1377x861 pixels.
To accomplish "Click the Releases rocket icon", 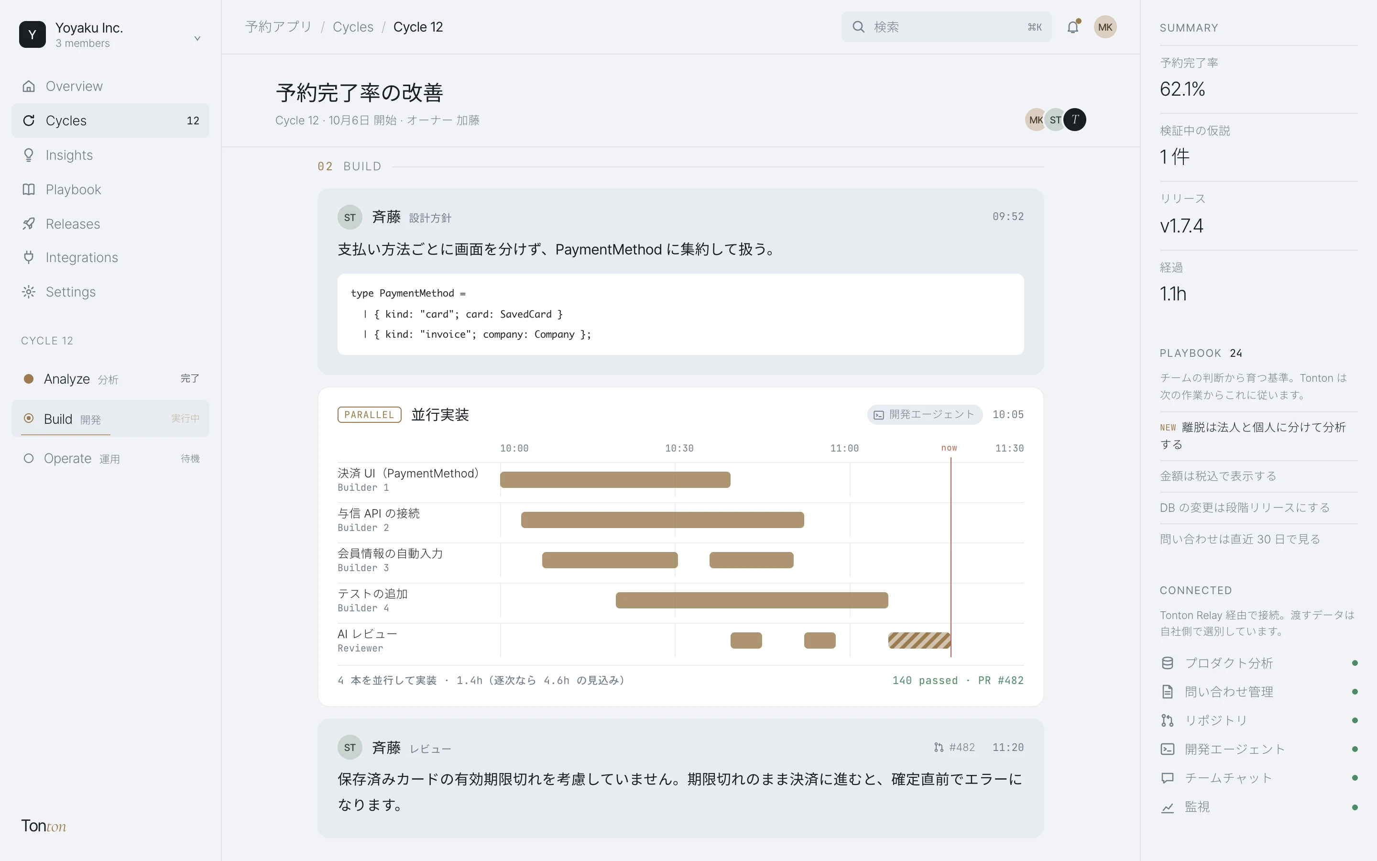I will coord(29,224).
